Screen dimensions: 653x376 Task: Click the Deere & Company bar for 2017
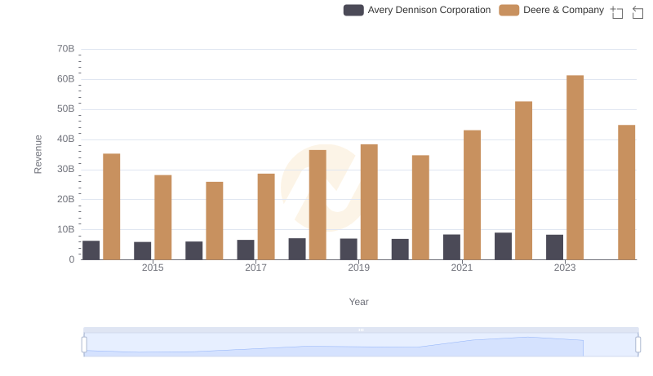pos(266,217)
